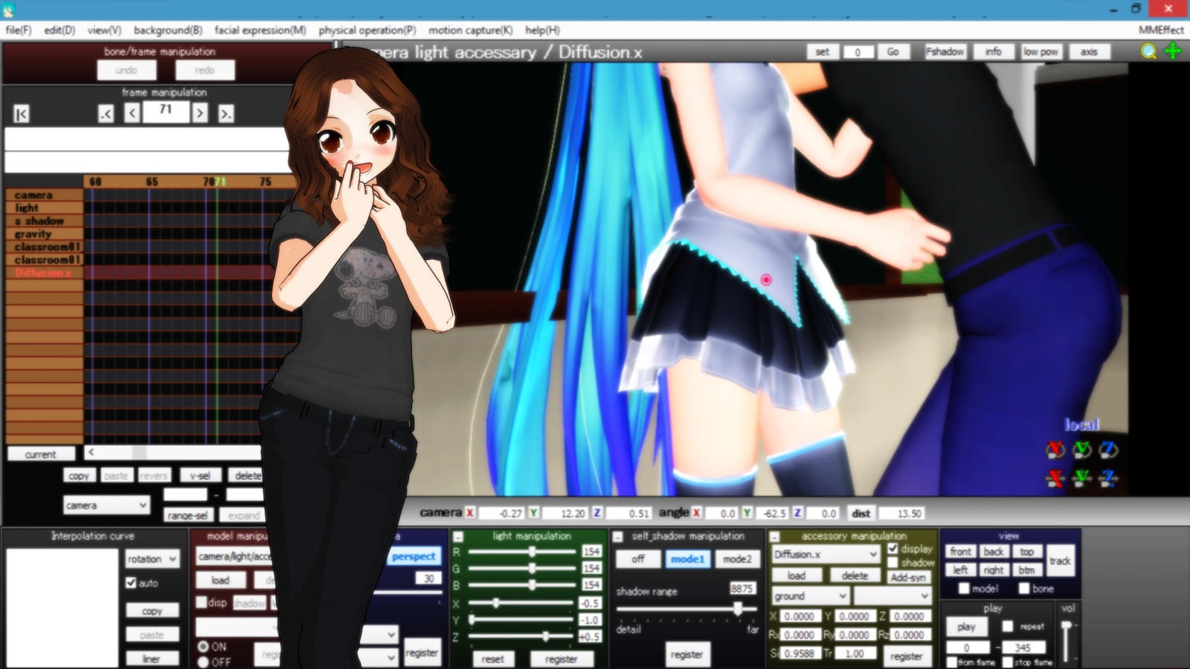
Task: Jump to the first frame with the |< icon
Action: pos(21,114)
